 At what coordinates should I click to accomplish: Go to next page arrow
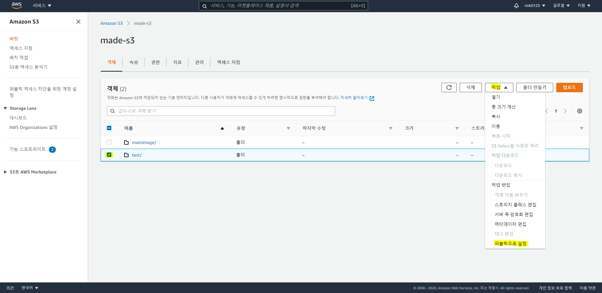click(x=565, y=111)
